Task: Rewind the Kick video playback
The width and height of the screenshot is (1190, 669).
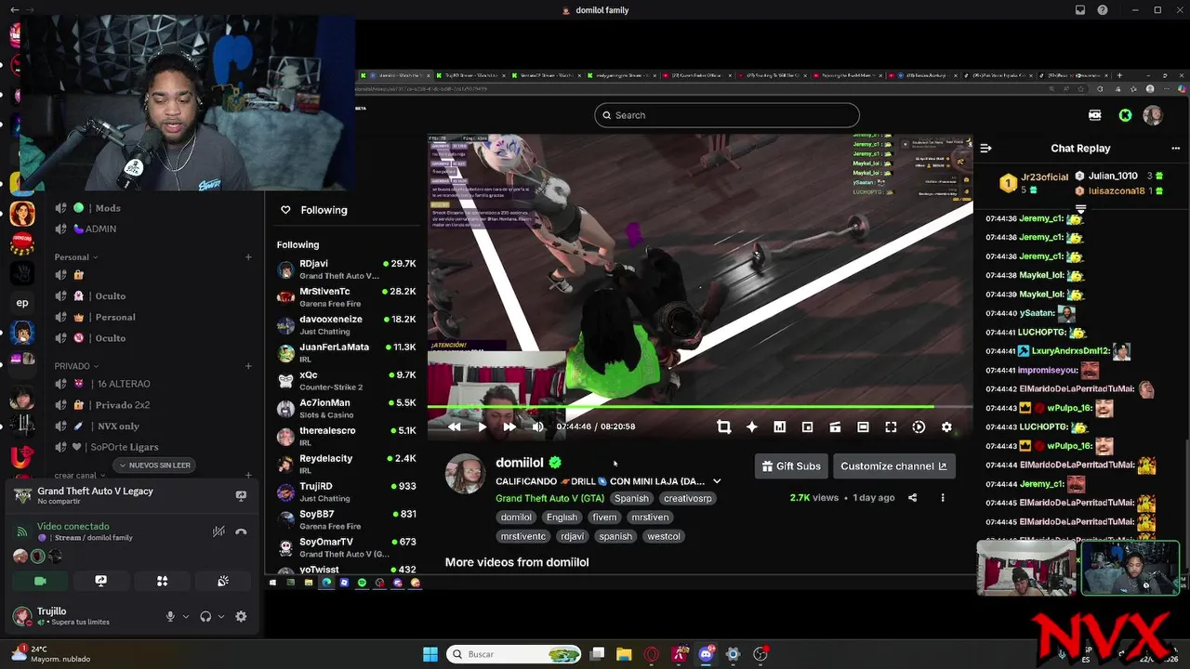Action: 454,426
